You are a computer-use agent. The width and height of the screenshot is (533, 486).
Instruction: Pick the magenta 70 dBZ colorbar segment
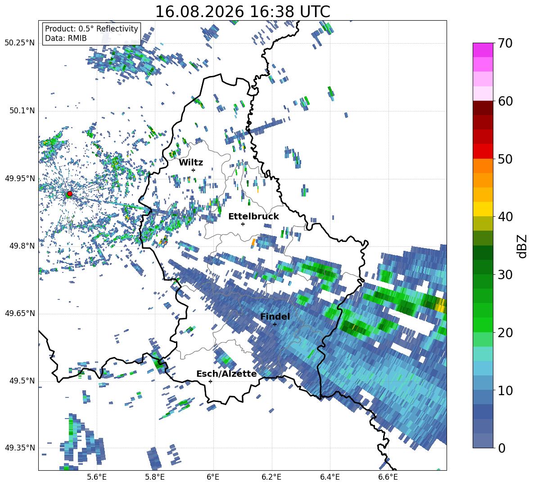[x=483, y=50]
